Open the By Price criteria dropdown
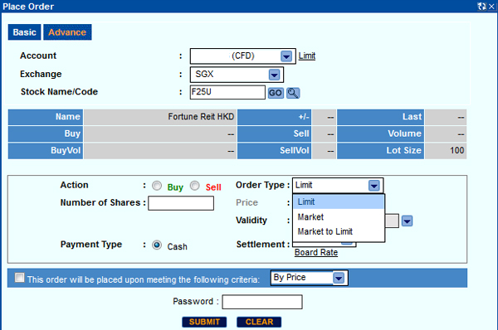The height and width of the screenshot is (330, 498). coord(310,278)
